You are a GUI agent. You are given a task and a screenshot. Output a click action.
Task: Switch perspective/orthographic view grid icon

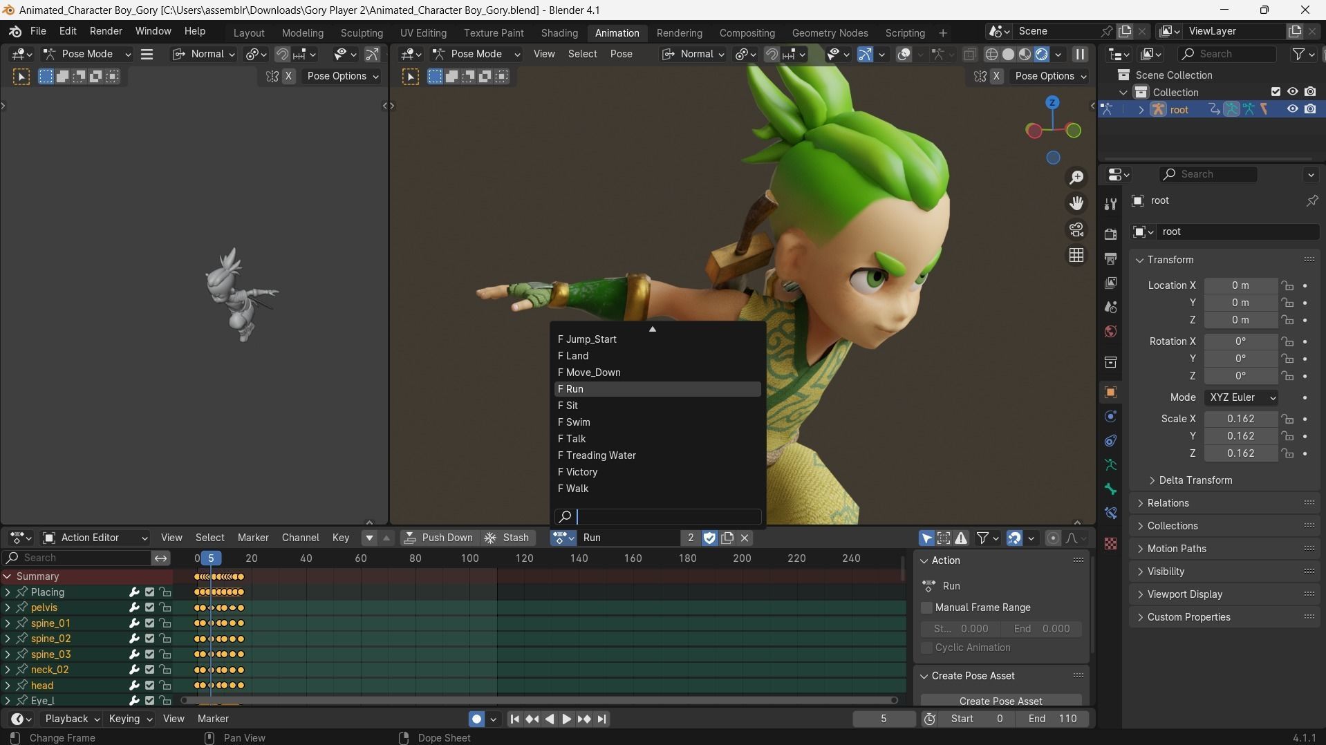click(1076, 256)
